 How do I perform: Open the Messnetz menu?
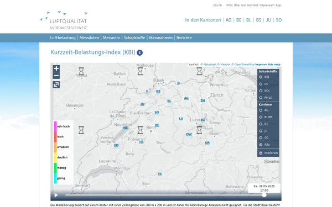[x=111, y=38]
